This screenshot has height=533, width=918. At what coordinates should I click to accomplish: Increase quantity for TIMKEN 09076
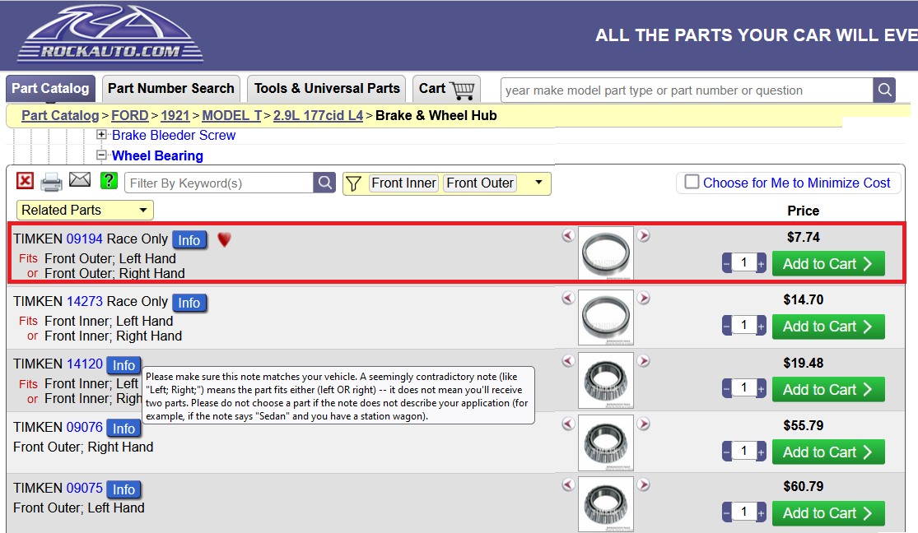click(x=761, y=451)
